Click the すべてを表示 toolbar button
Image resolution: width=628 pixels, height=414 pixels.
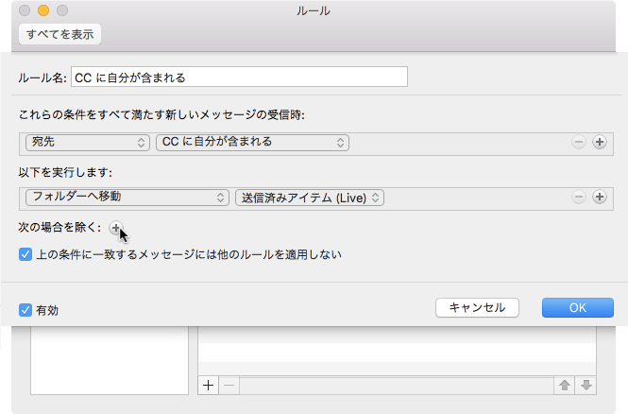(59, 35)
